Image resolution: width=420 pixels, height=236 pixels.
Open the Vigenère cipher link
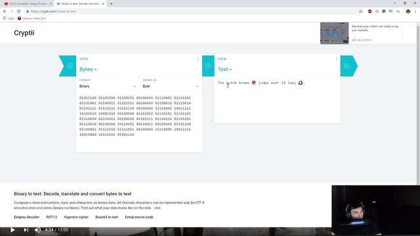click(76, 217)
